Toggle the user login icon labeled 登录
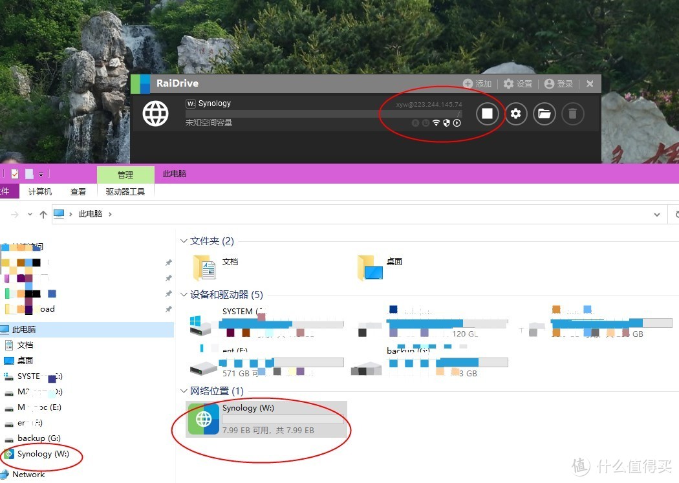Screen dimensions: 679x483 click(x=558, y=83)
